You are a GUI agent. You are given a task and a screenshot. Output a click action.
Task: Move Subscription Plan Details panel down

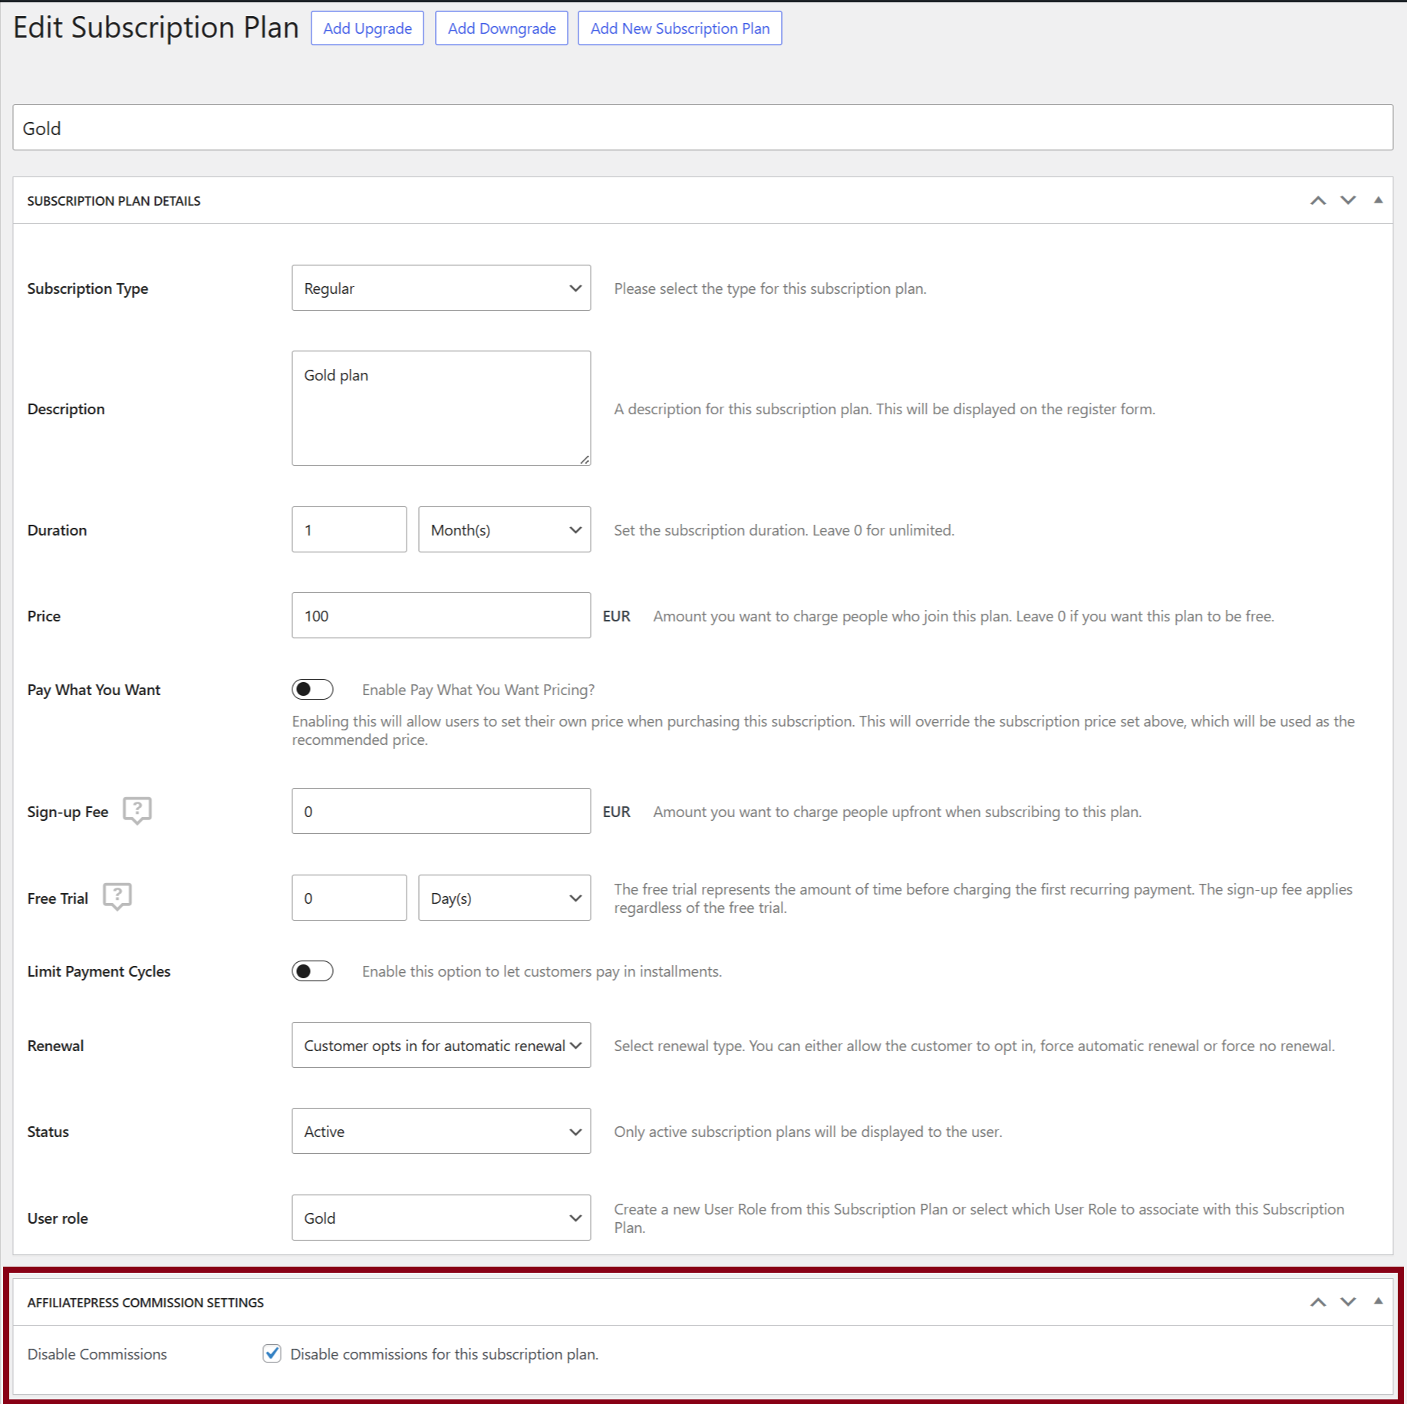1348,201
